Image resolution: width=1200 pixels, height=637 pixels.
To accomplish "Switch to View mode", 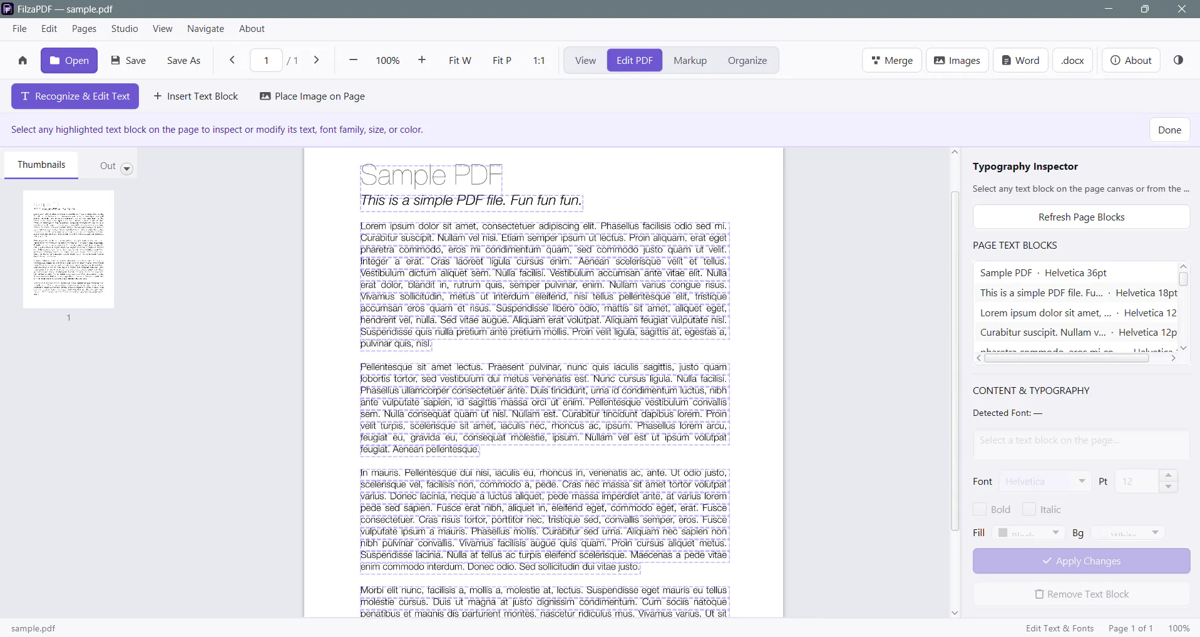I will point(585,60).
